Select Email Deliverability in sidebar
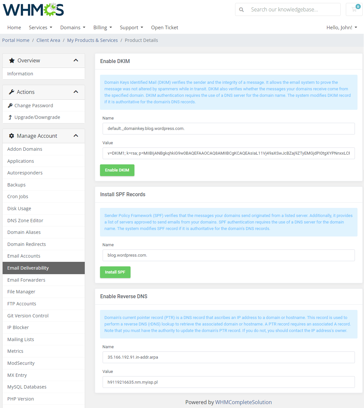 [x=44, y=268]
